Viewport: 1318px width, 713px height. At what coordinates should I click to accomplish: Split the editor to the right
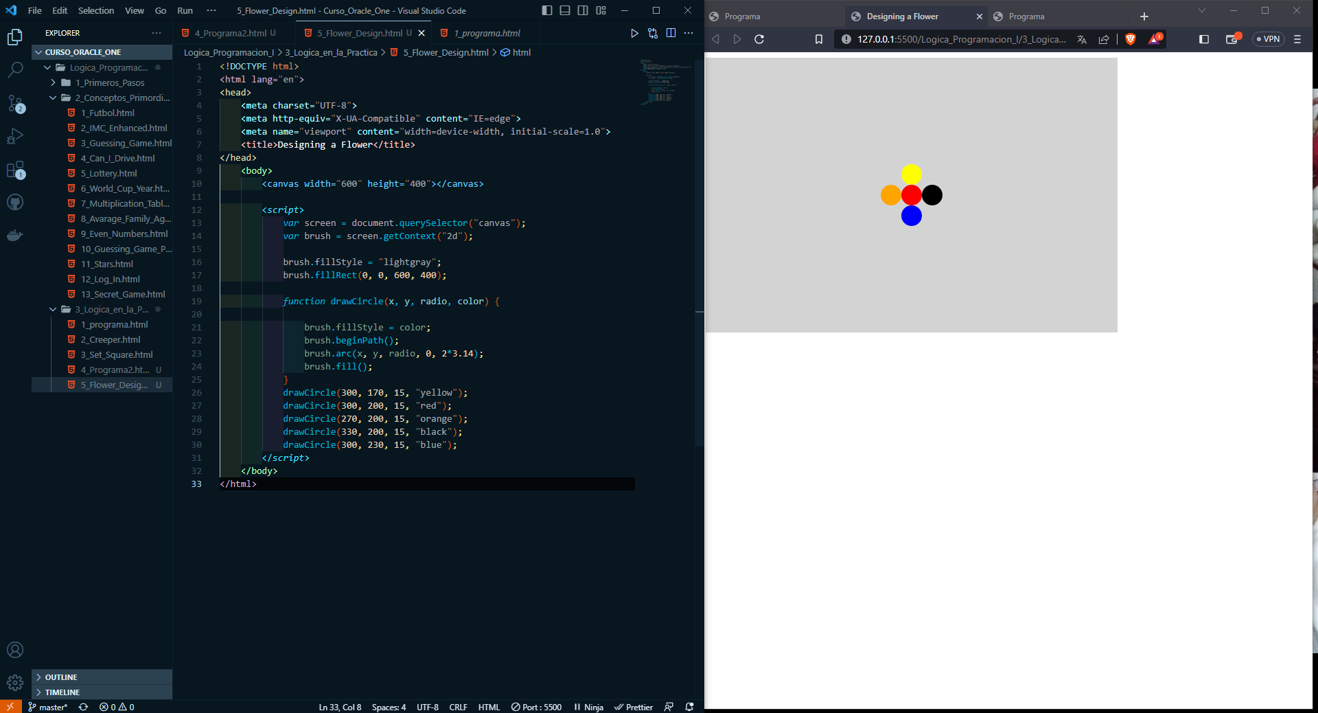pos(671,33)
